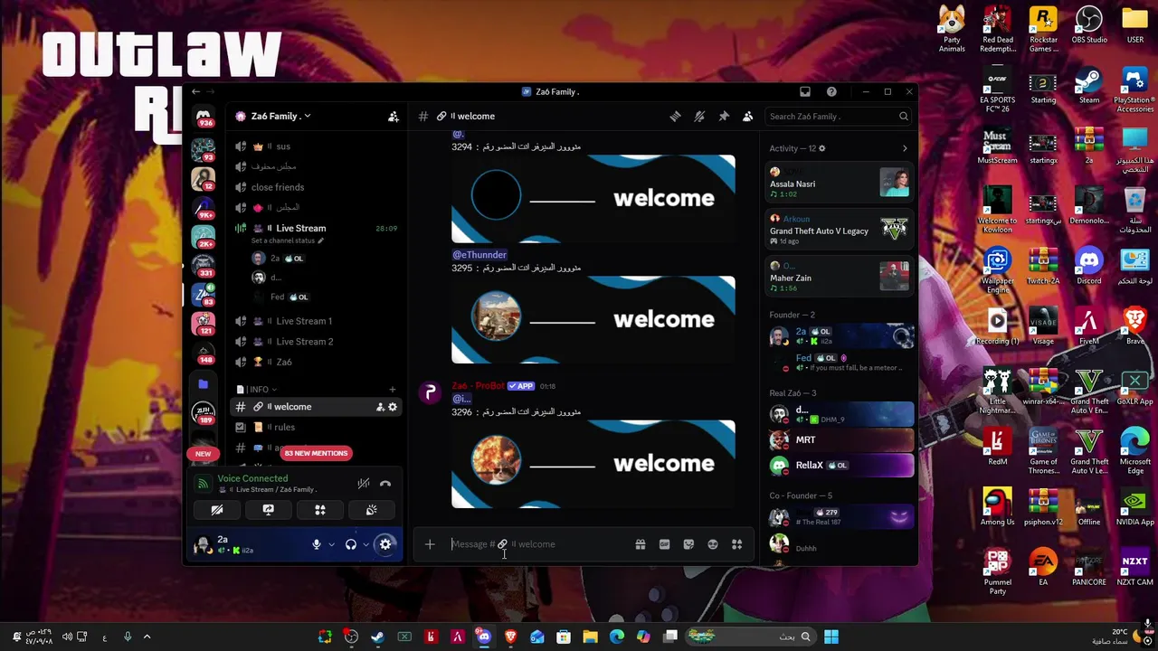Click NEW unread servers pill
This screenshot has width=1158, height=651.
(x=204, y=454)
